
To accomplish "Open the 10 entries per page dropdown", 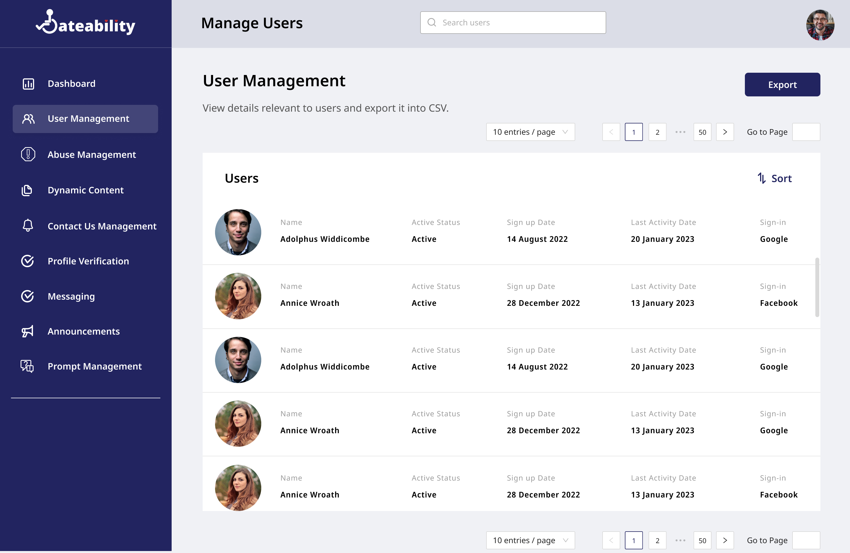I will coord(530,132).
